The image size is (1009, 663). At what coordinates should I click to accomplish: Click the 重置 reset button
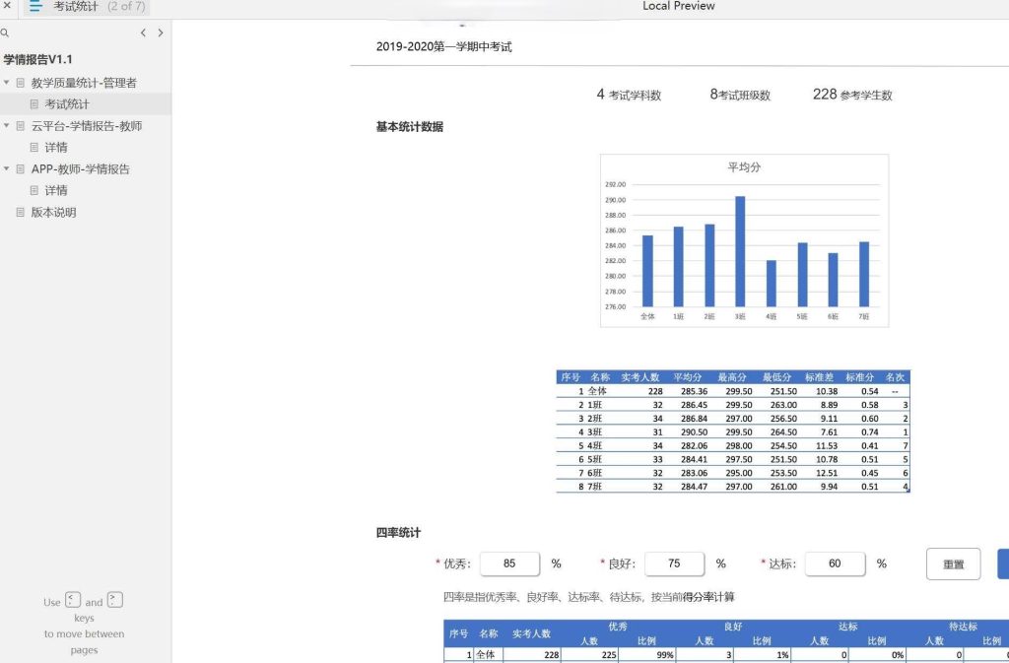(952, 564)
